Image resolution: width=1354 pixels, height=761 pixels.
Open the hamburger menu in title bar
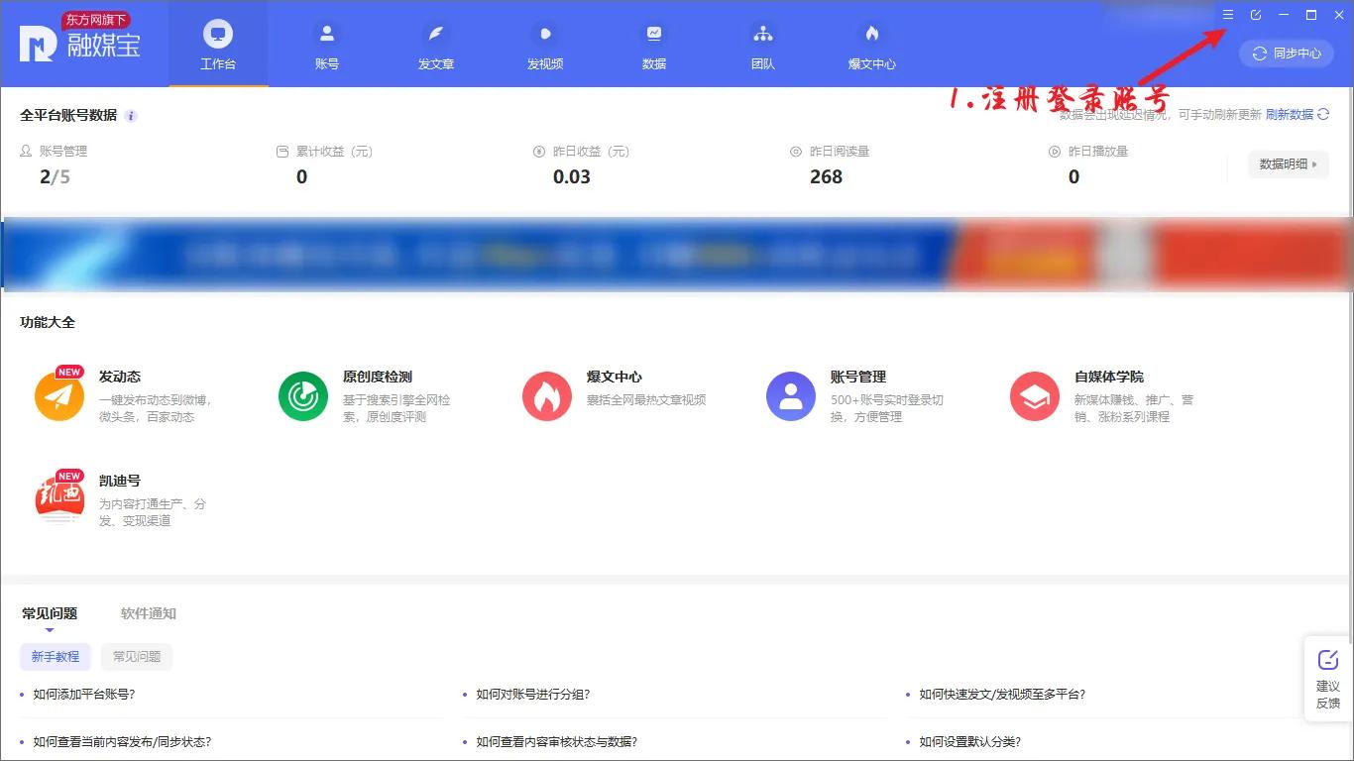(x=1227, y=15)
